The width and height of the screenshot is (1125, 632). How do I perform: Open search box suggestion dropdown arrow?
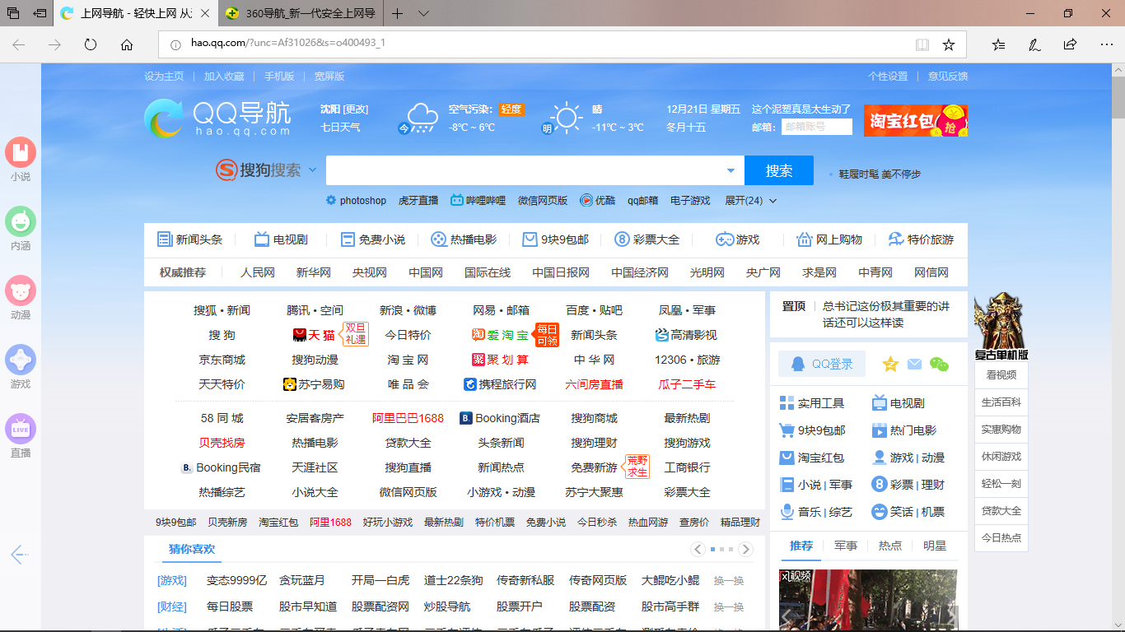point(731,170)
